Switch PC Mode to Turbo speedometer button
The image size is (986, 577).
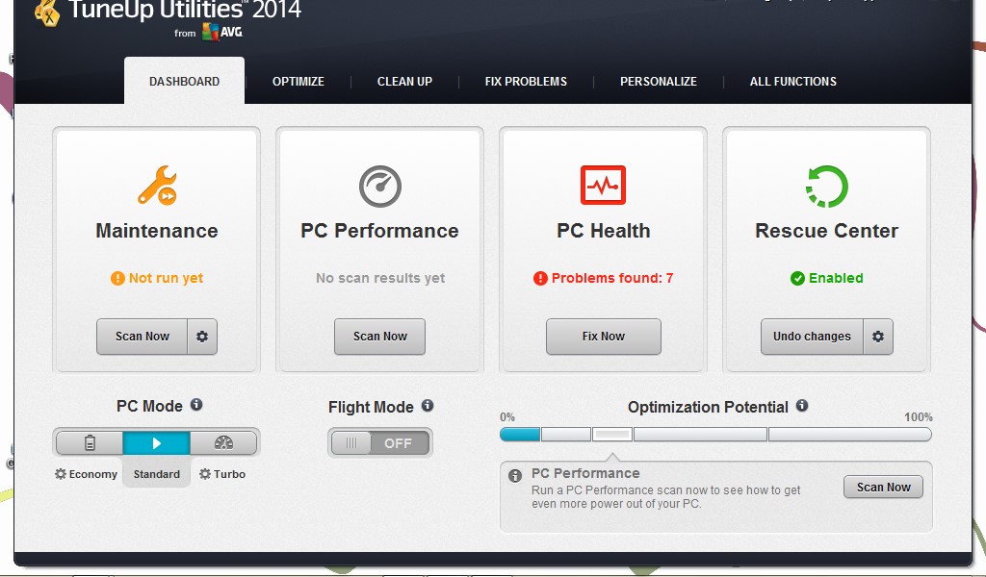click(x=223, y=443)
